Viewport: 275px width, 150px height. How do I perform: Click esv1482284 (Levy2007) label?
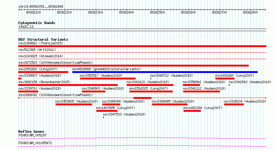(203, 108)
